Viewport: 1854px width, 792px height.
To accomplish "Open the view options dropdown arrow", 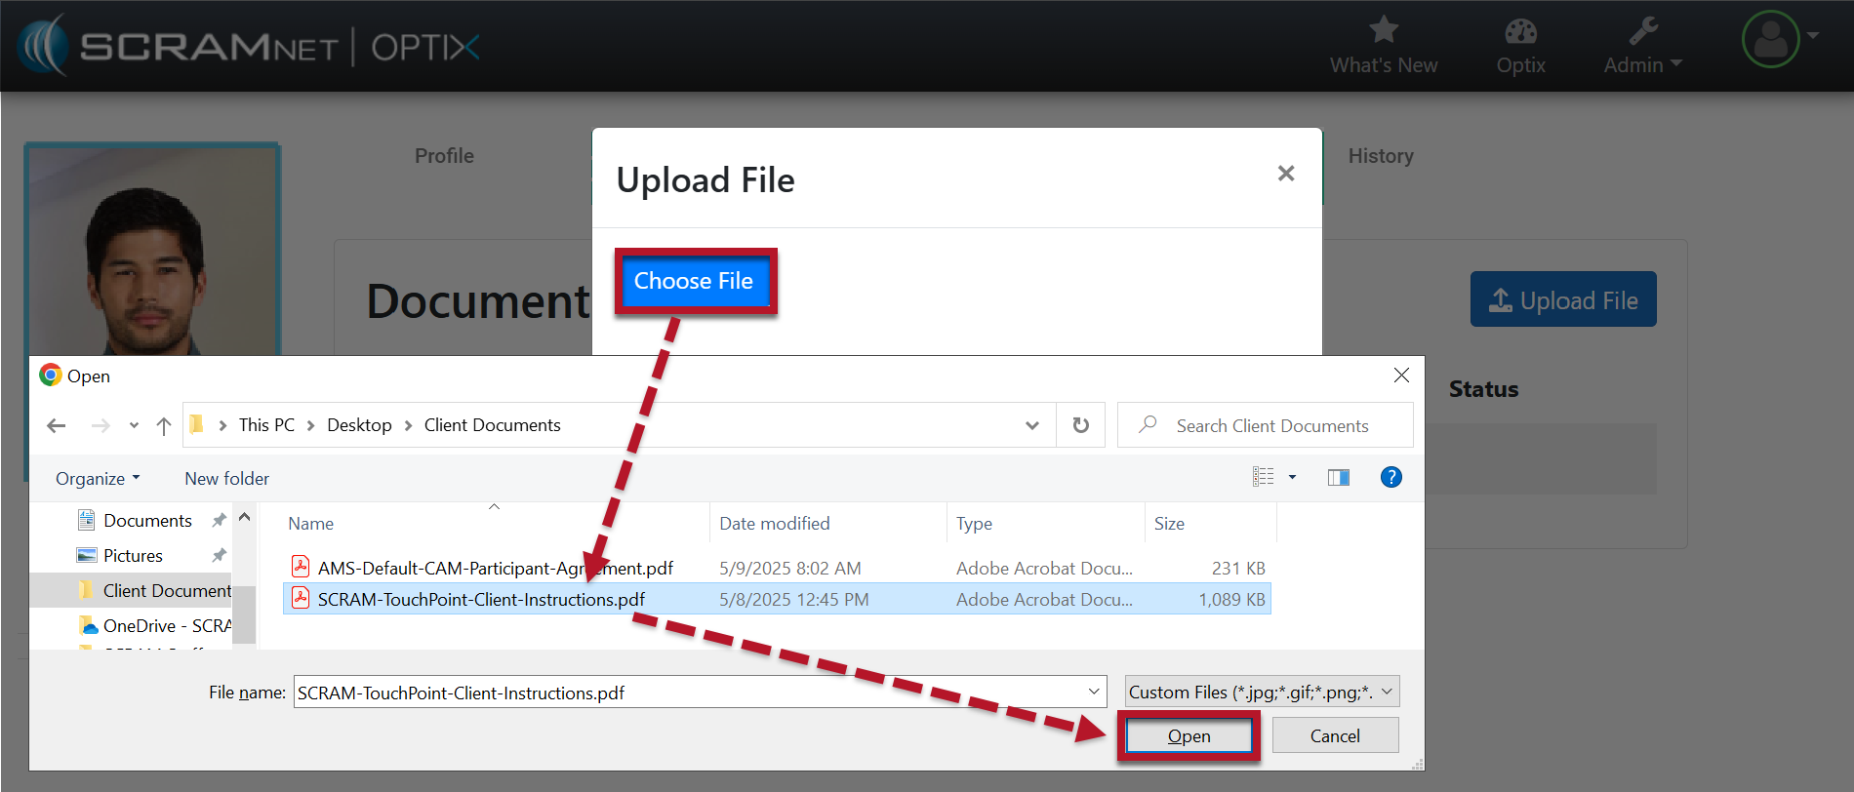I will [x=1292, y=477].
